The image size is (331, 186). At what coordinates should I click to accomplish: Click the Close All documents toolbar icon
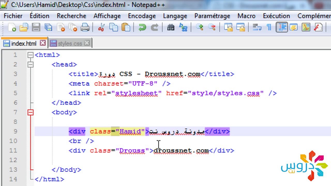point(73,27)
